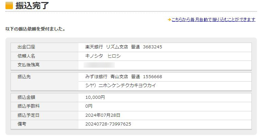Click the withdrawal account number 3683245
The image size is (262, 136).
point(152,47)
